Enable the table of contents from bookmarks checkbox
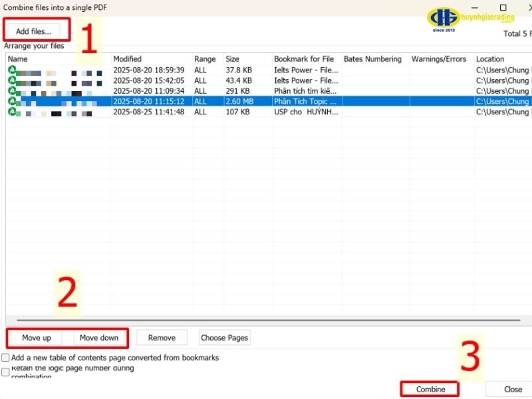Image resolution: width=532 pixels, height=399 pixels. [5, 357]
